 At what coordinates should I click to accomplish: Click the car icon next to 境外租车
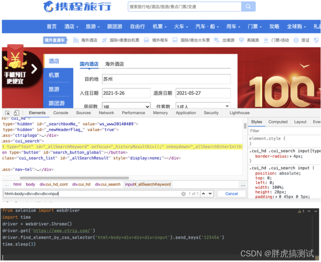click(x=146, y=40)
